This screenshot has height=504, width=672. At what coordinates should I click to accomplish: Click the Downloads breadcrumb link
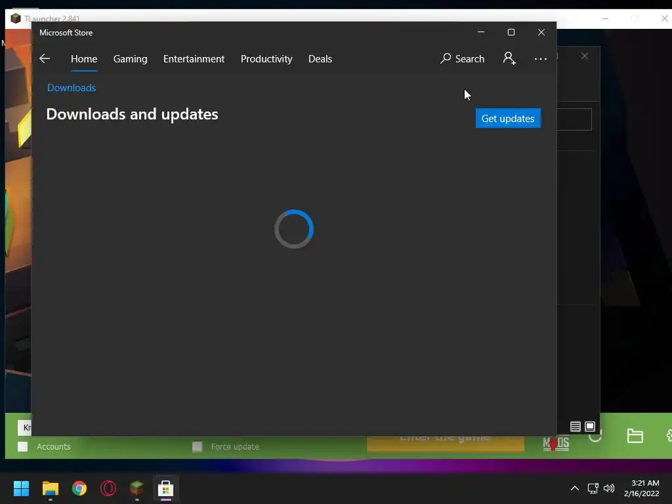(x=71, y=88)
